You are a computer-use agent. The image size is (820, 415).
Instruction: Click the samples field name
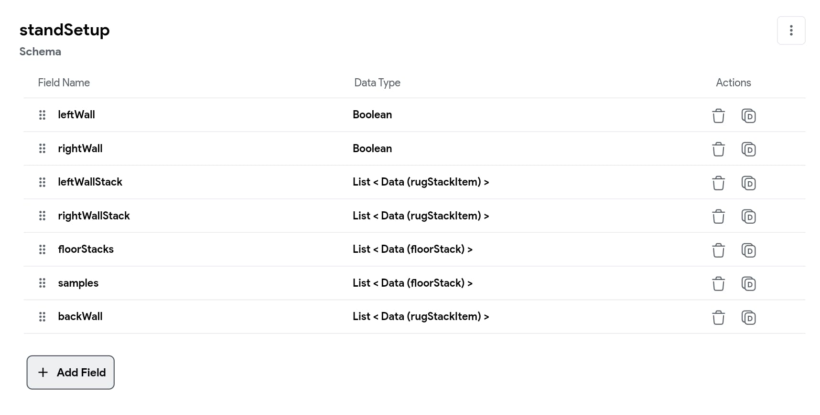[78, 283]
